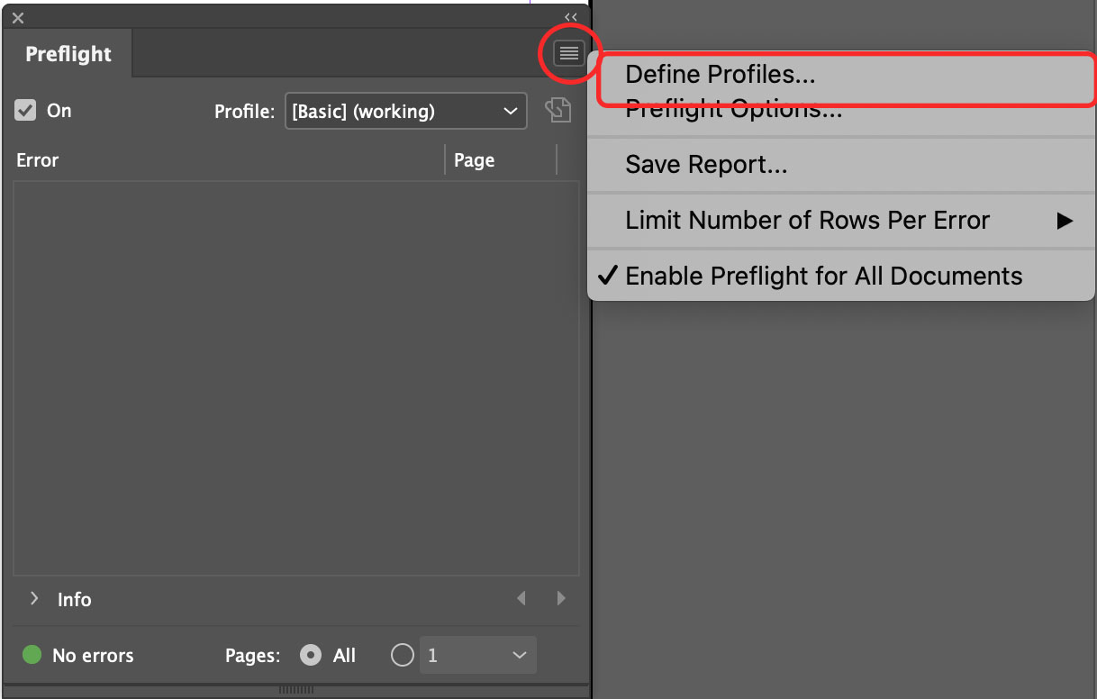Select the page range radio button
This screenshot has height=699, width=1097.
coord(403,655)
